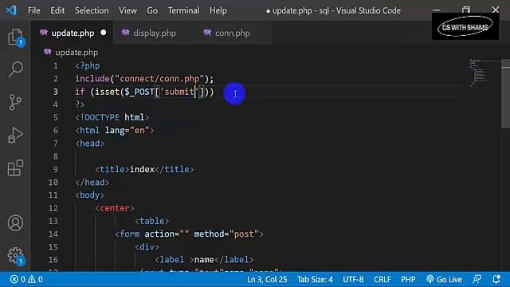Switch to the update.php tab
Screen dimensions: 510x287
[73, 33]
